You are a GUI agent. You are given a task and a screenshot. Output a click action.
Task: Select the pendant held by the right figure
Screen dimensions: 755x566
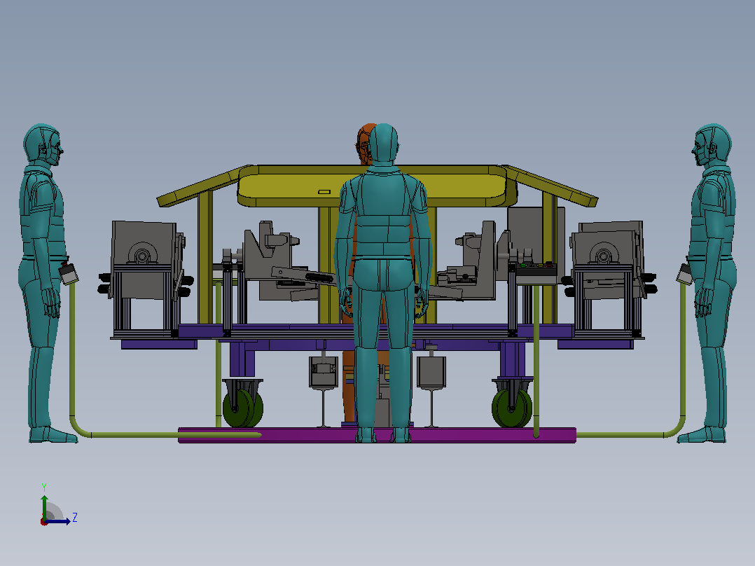coord(684,274)
